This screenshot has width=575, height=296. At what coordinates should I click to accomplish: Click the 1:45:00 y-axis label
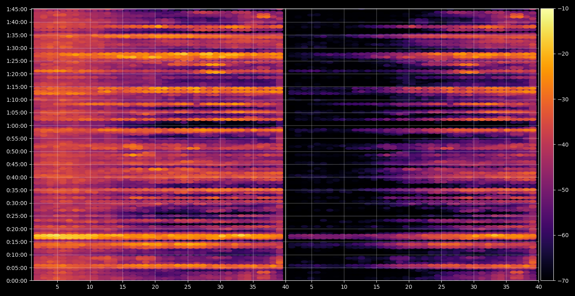click(17, 9)
